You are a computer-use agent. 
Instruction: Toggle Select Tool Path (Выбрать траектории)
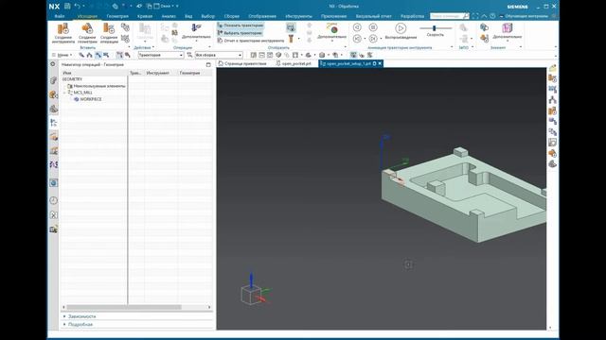240,33
